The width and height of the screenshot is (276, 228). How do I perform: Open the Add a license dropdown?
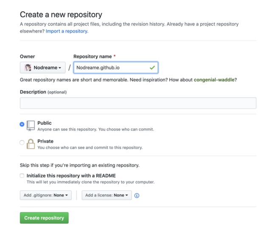point(107,195)
